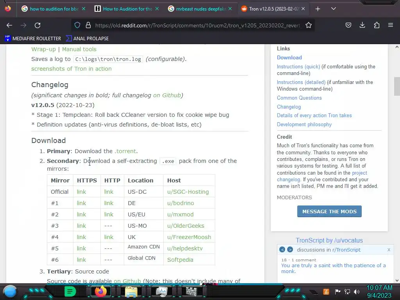Screen dimensions: 400x300
Task: Click mirror #6 HTTPS link
Action: click(81, 260)
